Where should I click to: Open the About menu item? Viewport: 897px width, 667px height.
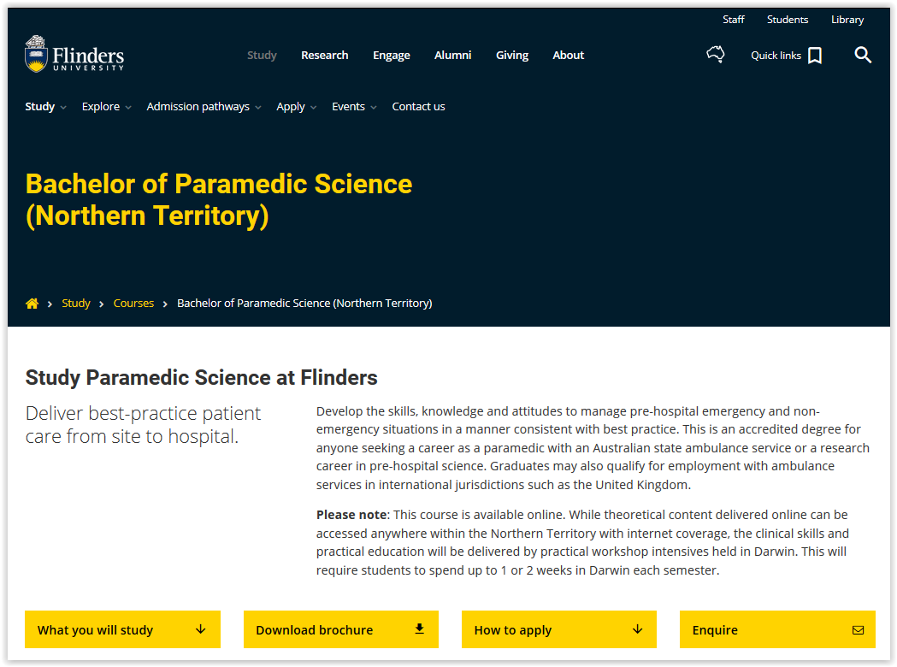pos(568,55)
